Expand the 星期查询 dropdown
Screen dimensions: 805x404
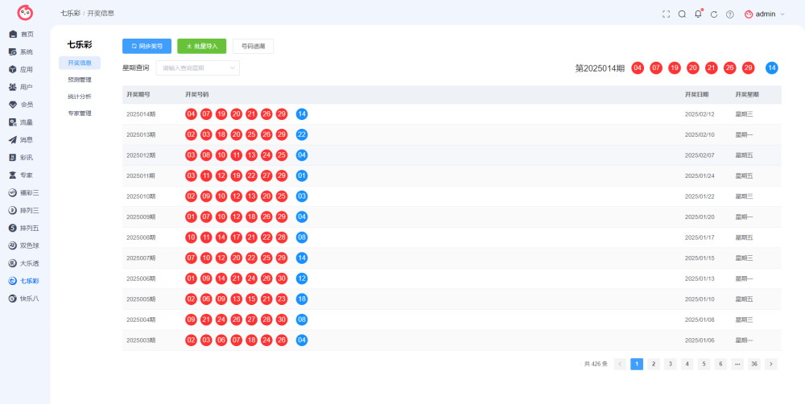pyautogui.click(x=198, y=68)
